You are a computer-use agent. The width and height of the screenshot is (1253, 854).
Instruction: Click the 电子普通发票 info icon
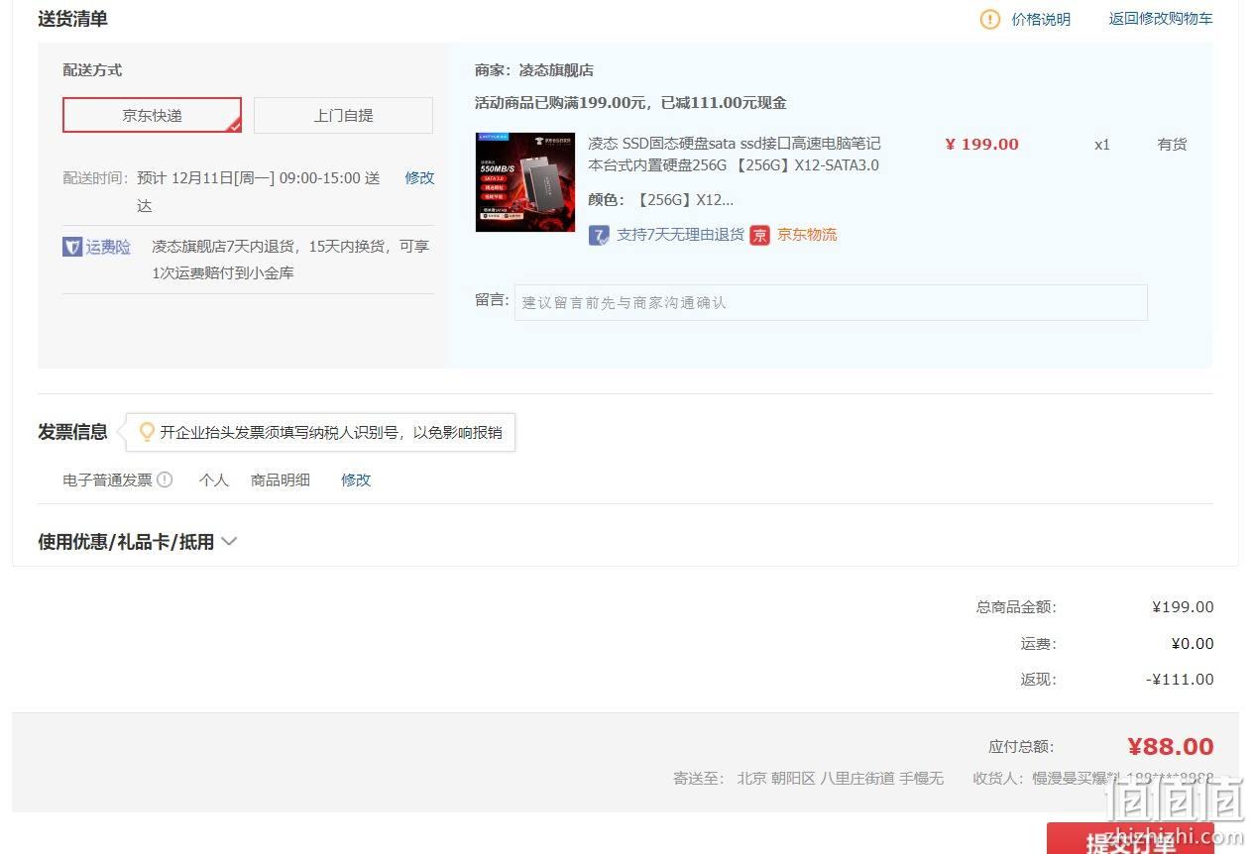click(x=165, y=480)
